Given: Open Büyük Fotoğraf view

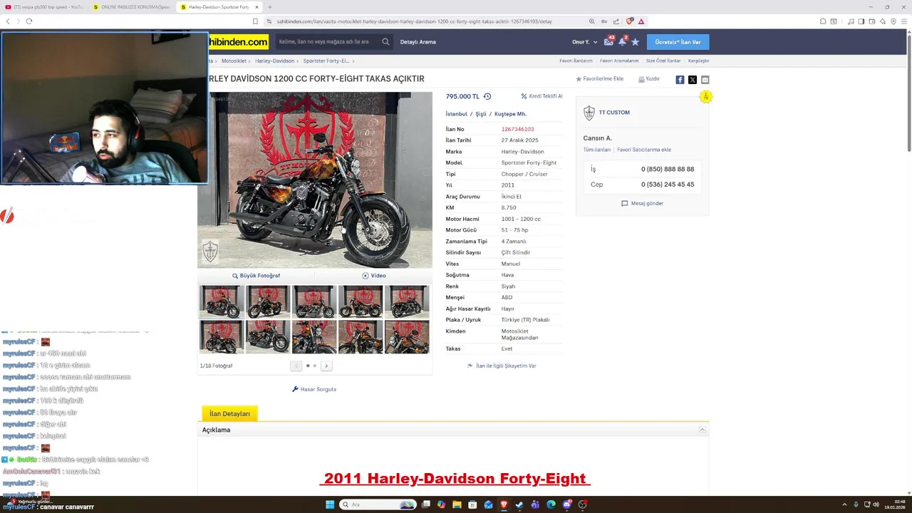Looking at the screenshot, I should (x=256, y=276).
